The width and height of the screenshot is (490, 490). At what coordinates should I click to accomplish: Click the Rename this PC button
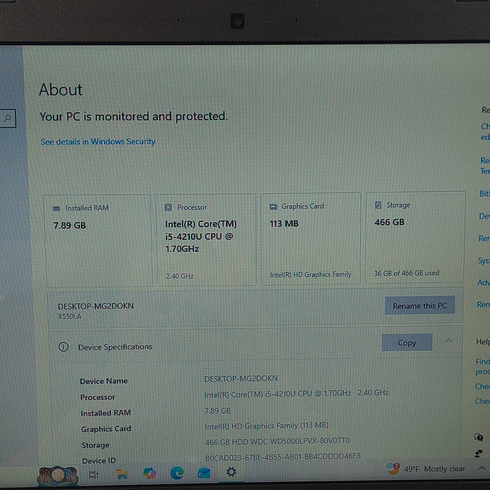[x=420, y=305]
